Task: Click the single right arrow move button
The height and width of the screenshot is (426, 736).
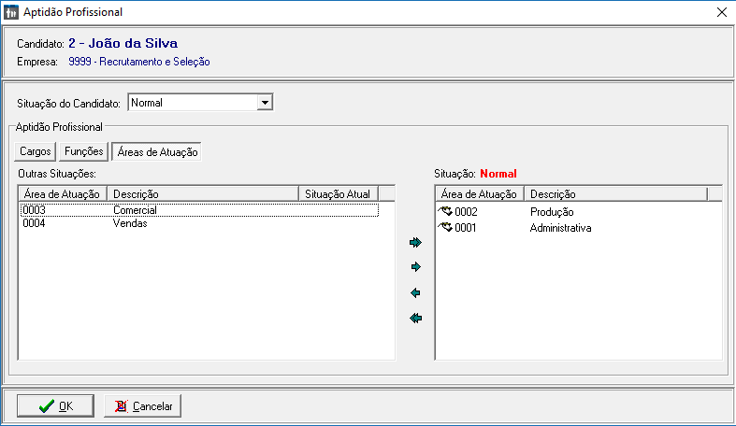Action: tap(416, 267)
